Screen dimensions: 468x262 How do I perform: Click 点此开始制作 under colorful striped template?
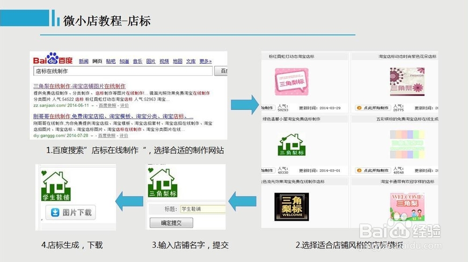[373, 170]
